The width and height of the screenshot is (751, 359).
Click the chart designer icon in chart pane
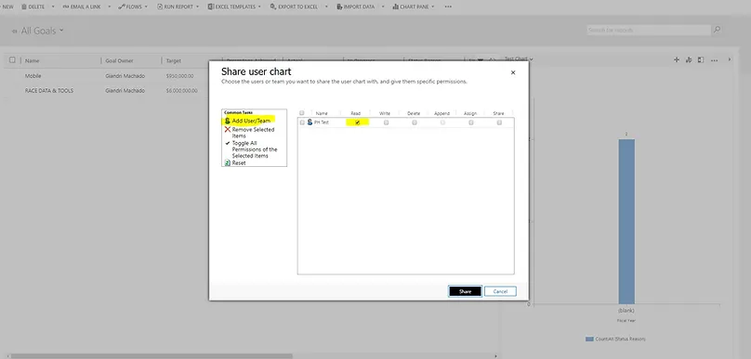click(x=689, y=59)
